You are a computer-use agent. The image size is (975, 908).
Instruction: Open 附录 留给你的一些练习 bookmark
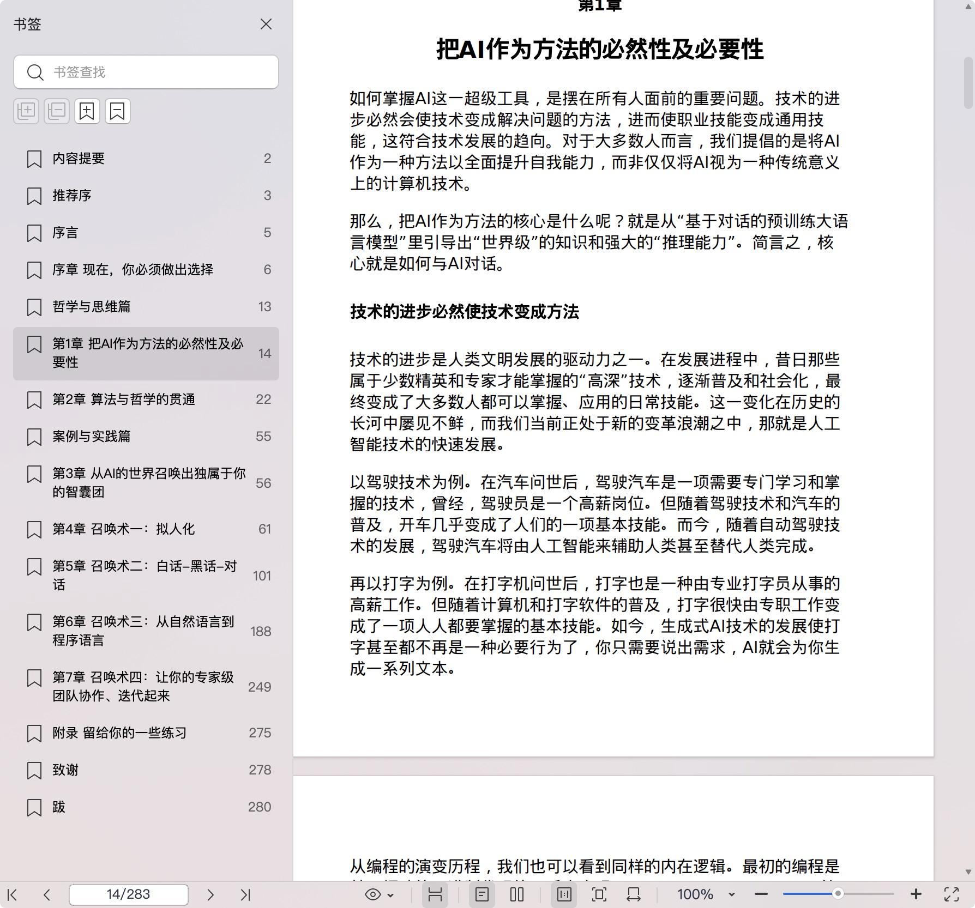146,733
